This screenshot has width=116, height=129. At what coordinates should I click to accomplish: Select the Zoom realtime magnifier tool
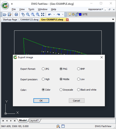pos(28,14)
